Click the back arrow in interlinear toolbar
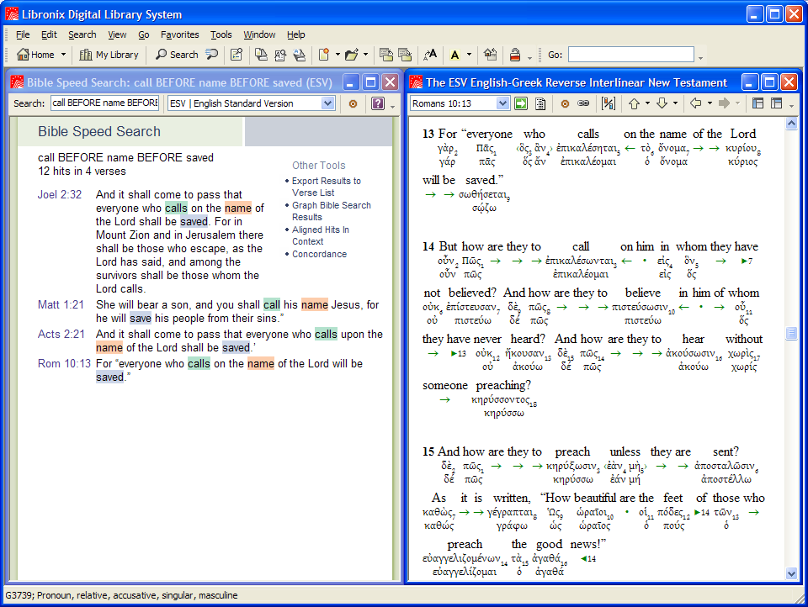The image size is (808, 607). tap(695, 103)
